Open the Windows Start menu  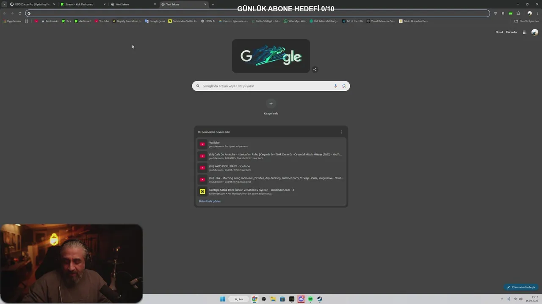click(x=223, y=299)
